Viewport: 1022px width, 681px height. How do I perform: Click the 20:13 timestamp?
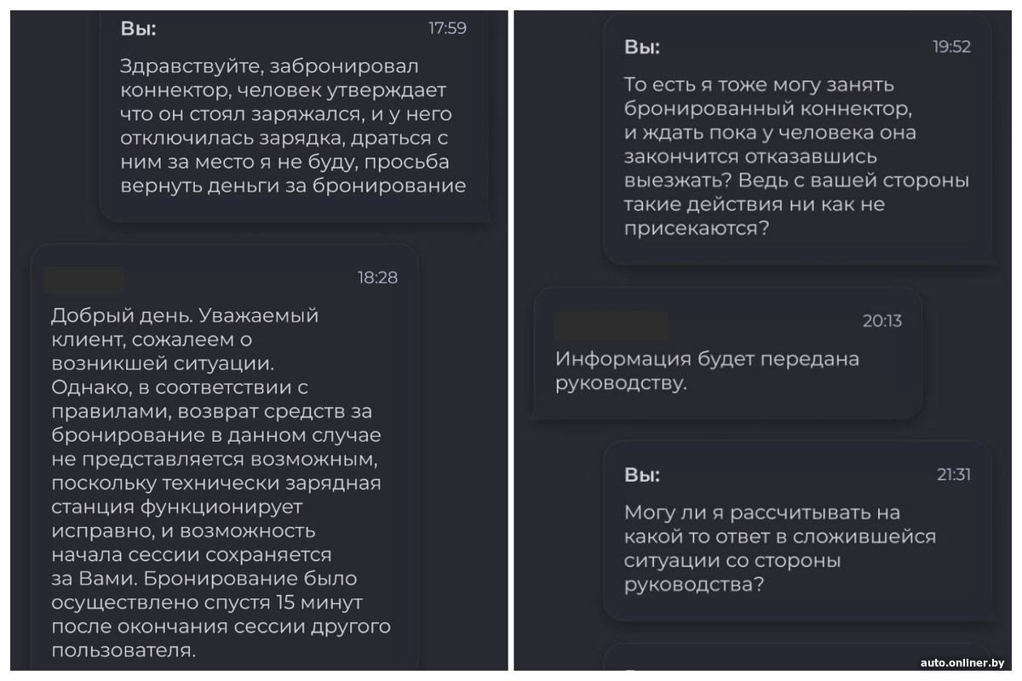881,321
